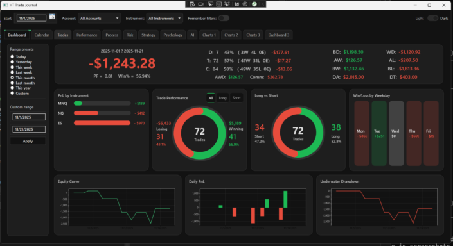This screenshot has height=246, width=453.
Task: Switch to the Risk tab
Action: 130,35
